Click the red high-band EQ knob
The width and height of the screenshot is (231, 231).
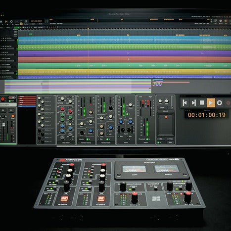(x=62, y=109)
